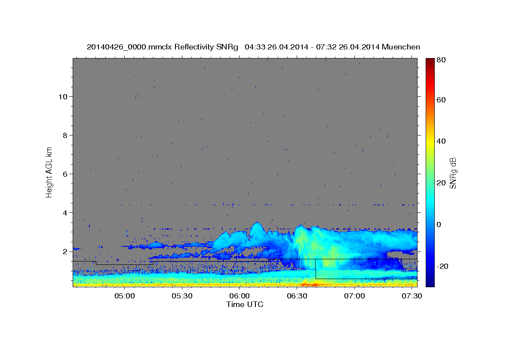The image size is (516, 344).
Task: Click the colorbar value 80
Action: pos(441,61)
